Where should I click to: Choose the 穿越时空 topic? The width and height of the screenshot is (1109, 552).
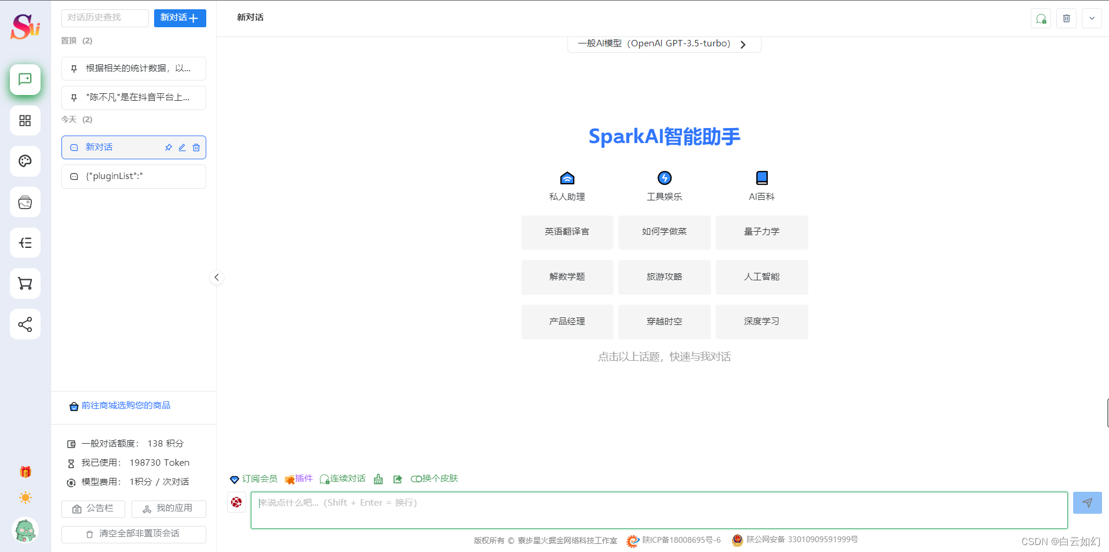(x=665, y=322)
